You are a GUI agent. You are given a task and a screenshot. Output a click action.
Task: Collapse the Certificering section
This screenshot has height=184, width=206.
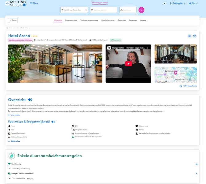[196, 164]
